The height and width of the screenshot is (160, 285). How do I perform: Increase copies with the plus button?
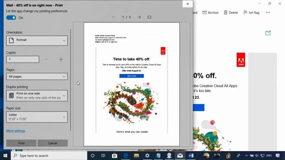tap(61, 59)
